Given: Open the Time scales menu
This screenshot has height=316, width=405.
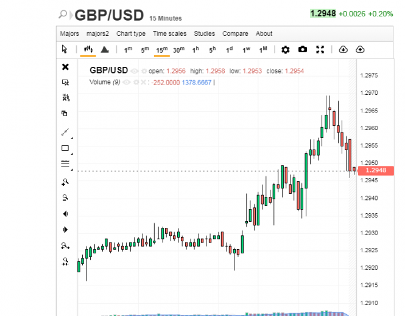Looking at the screenshot, I should pyautogui.click(x=170, y=33).
